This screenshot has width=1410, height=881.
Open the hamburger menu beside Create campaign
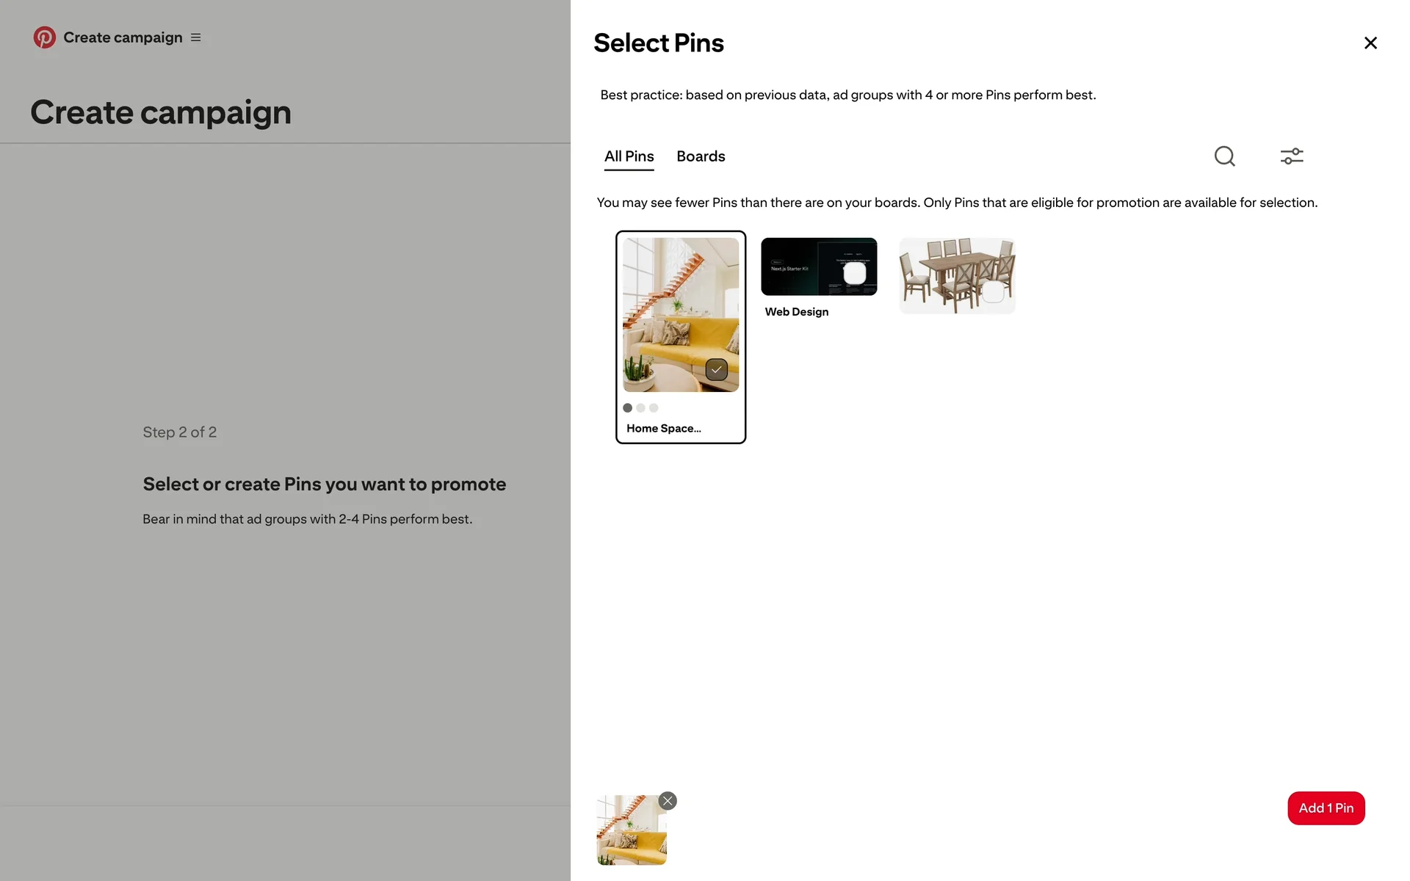tap(196, 37)
